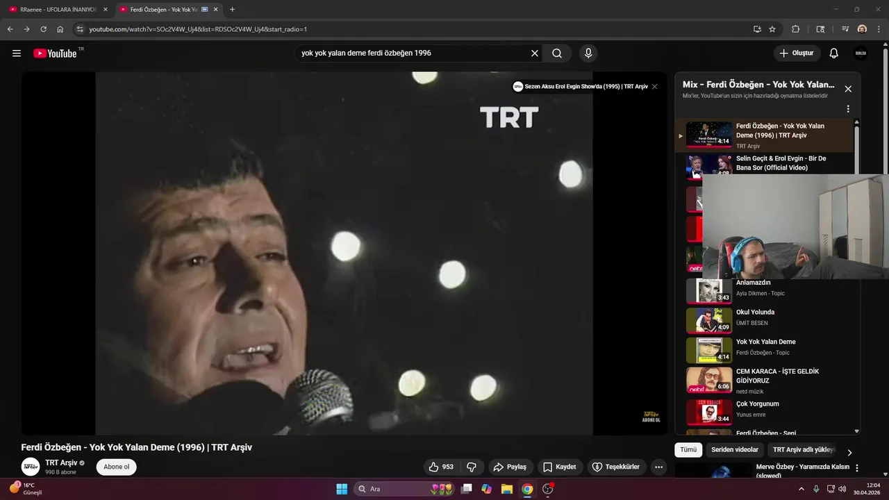The width and height of the screenshot is (889, 500).
Task: Play Okul Yolunda by Ümit Besen
Action: [x=764, y=320]
